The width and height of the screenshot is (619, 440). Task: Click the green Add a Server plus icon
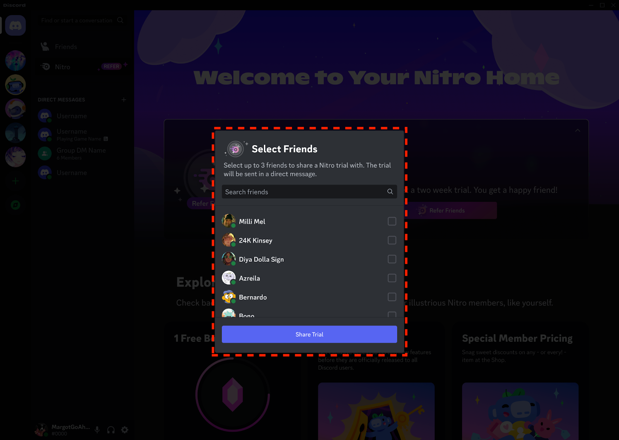15,181
